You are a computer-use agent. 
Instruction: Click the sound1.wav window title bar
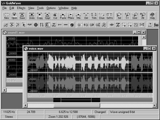[74, 33]
